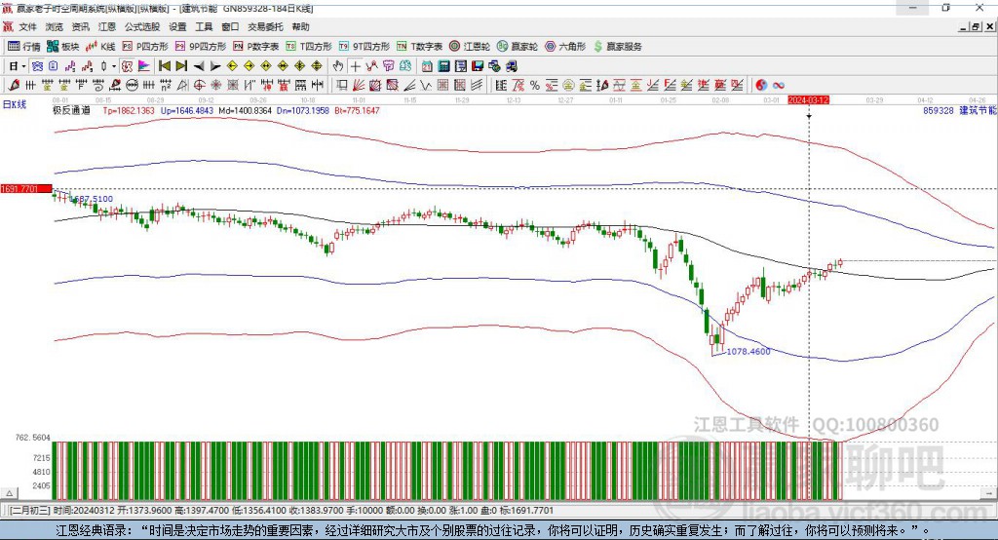Open the P四方形 square chart
998x540 pixels.
coord(145,47)
